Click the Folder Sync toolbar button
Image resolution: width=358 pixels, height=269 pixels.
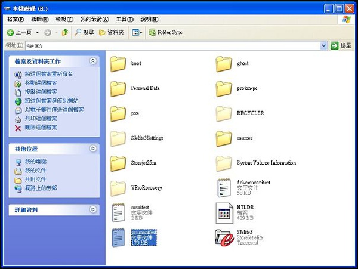tap(165, 32)
